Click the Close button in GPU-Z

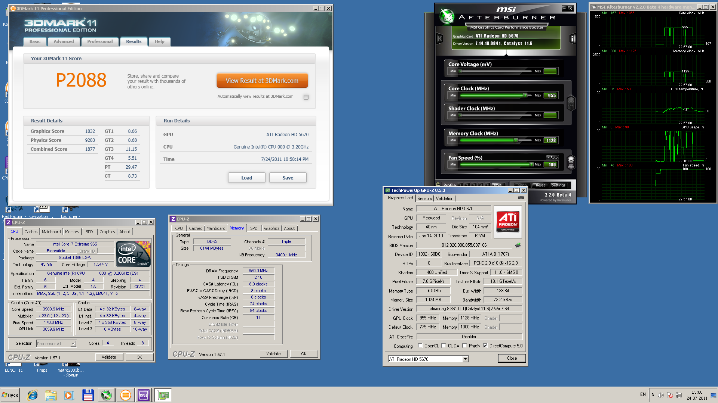pos(512,358)
